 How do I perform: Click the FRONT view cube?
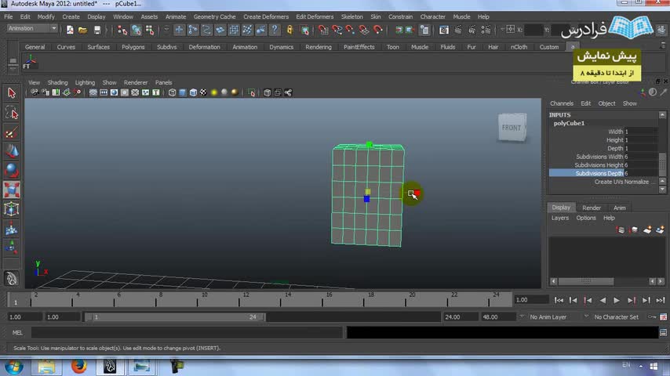511,128
